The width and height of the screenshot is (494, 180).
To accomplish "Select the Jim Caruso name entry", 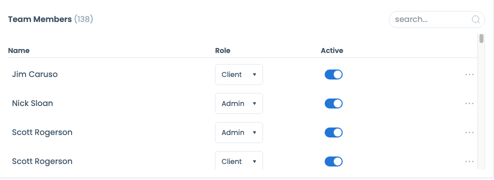I will coord(35,74).
